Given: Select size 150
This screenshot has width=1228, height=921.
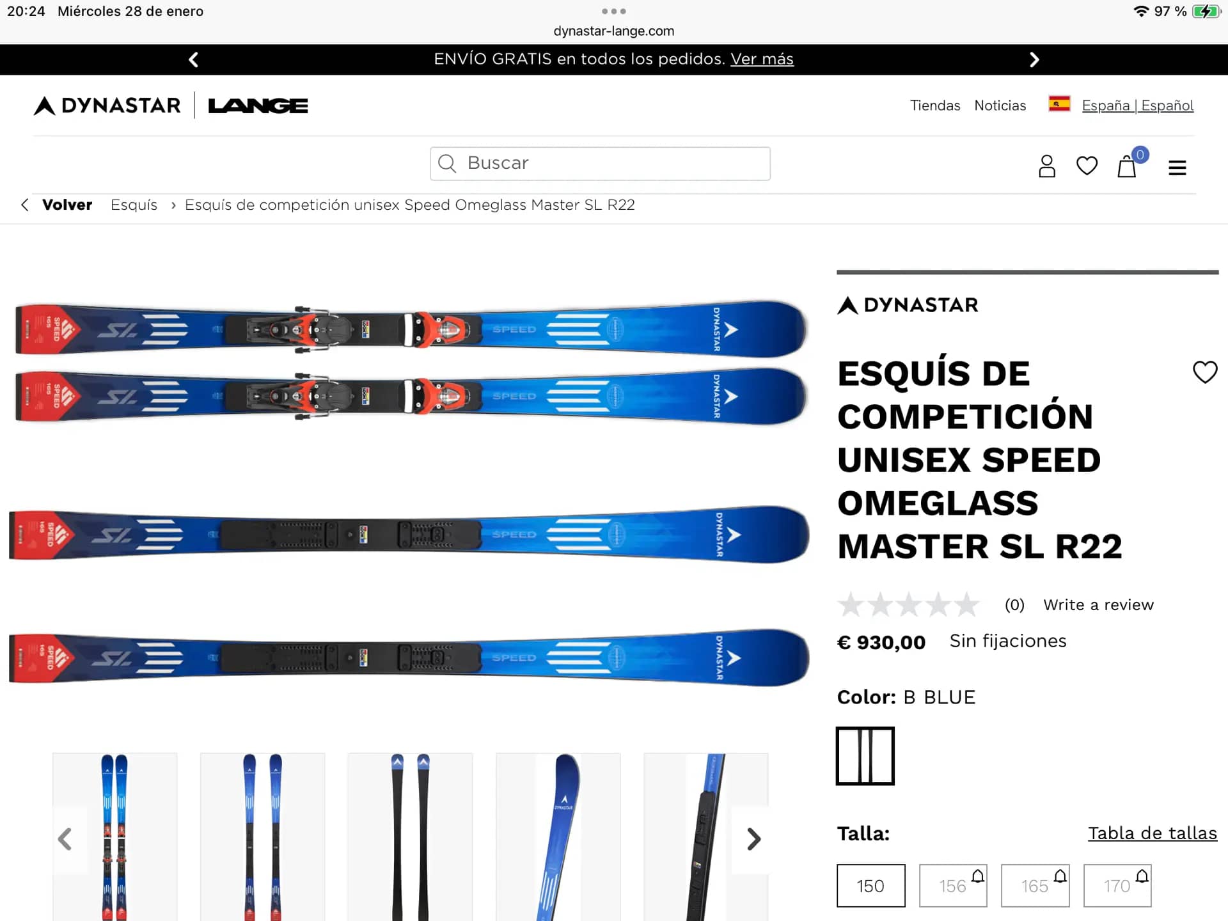Looking at the screenshot, I should (x=870, y=886).
